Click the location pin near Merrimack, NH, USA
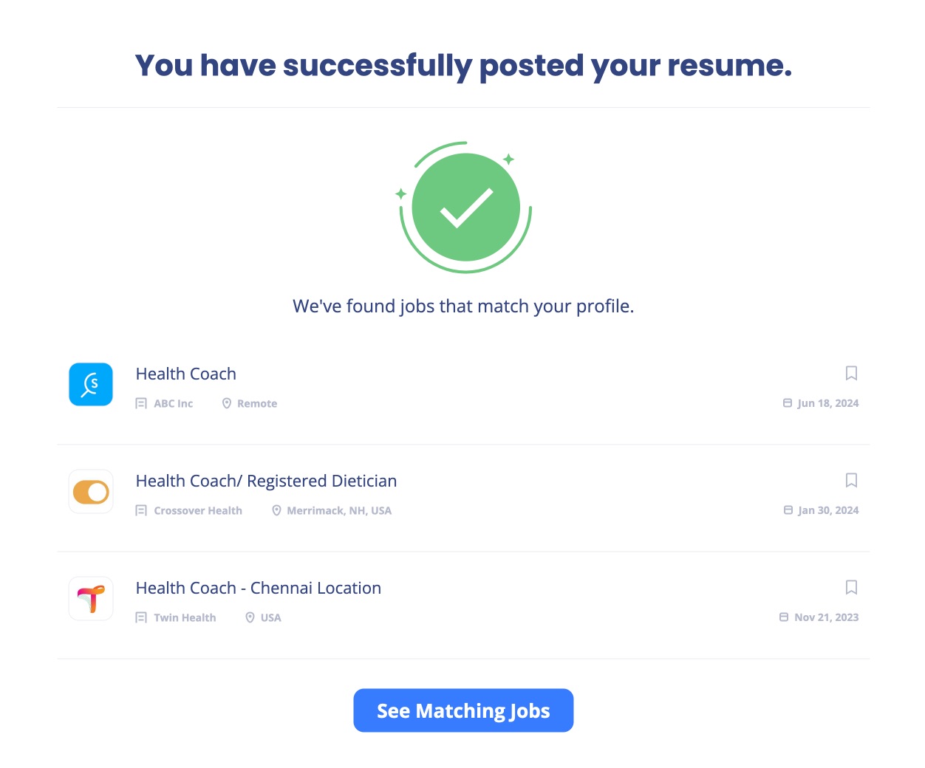This screenshot has width=925, height=768. 277,510
